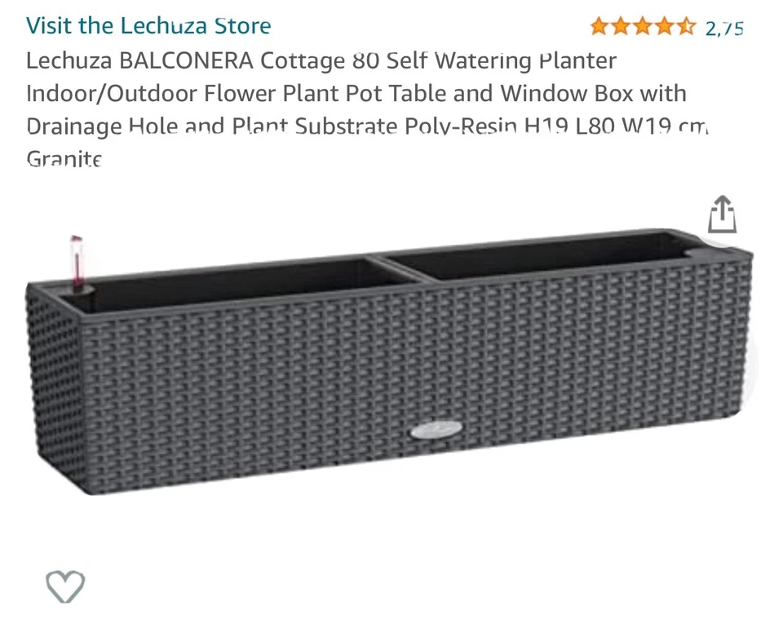The image size is (783, 624).
Task: Click the second orange rating star
Action: click(x=622, y=27)
